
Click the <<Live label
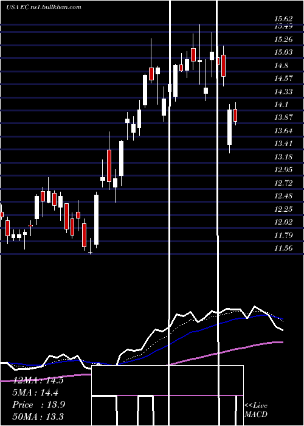coord(256,406)
